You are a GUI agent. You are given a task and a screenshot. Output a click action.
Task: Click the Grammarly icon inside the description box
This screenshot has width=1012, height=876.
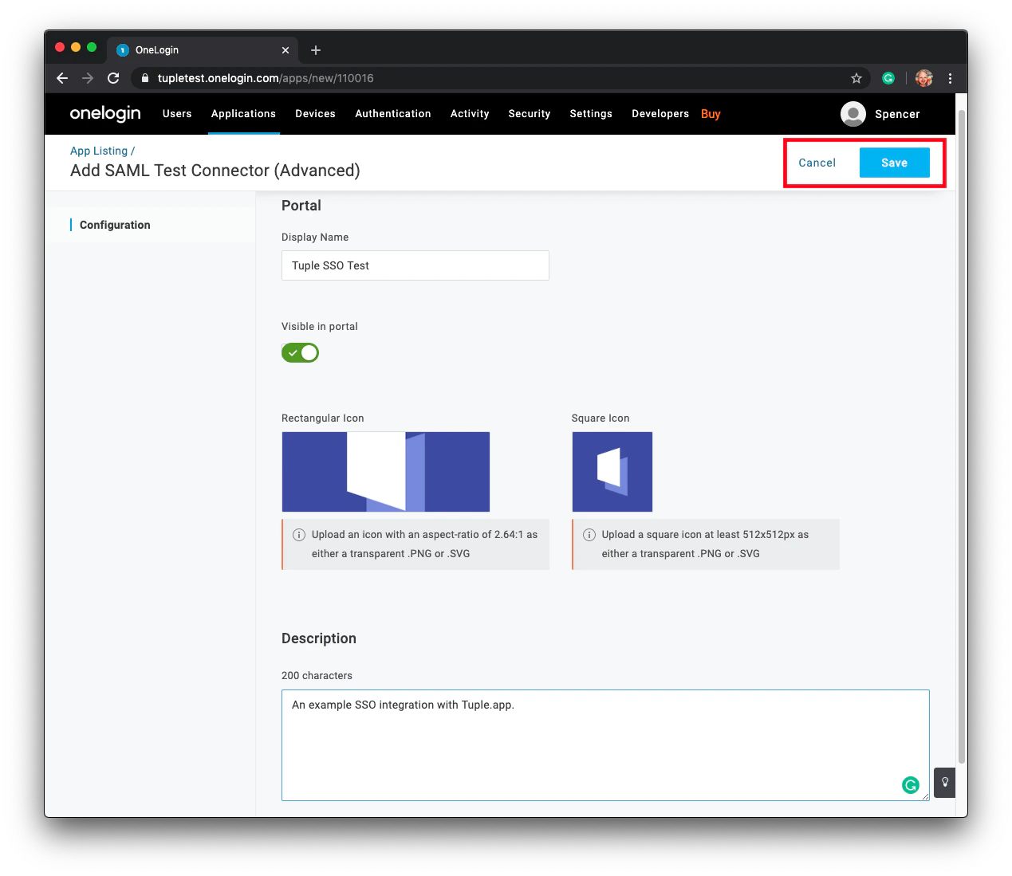coord(911,784)
